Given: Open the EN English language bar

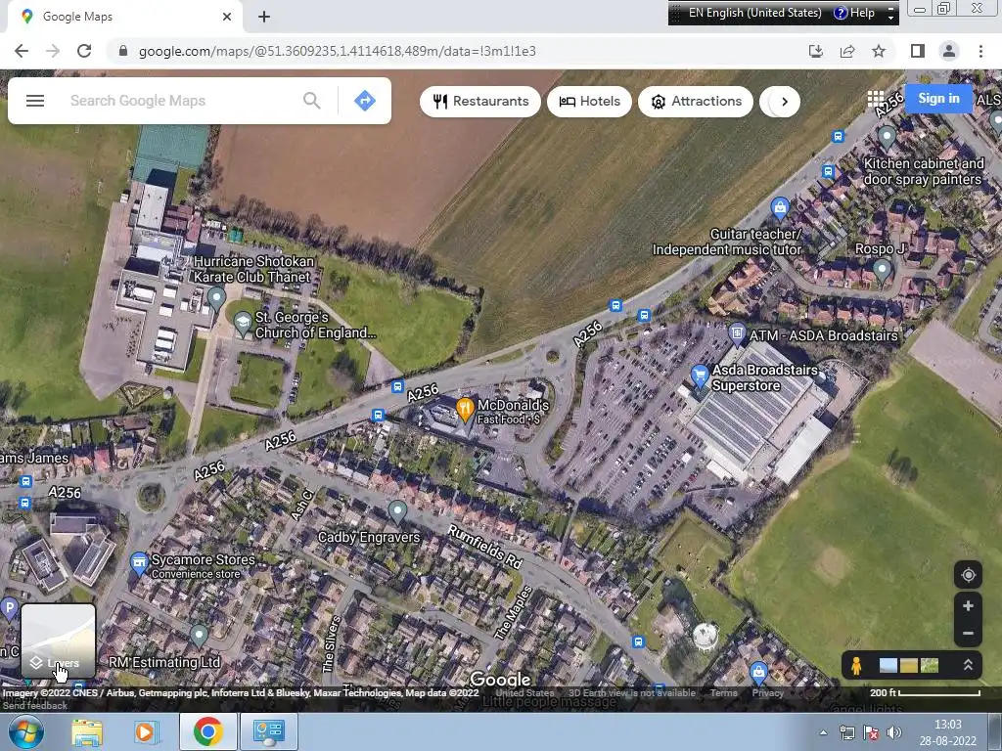Looking at the screenshot, I should [754, 13].
